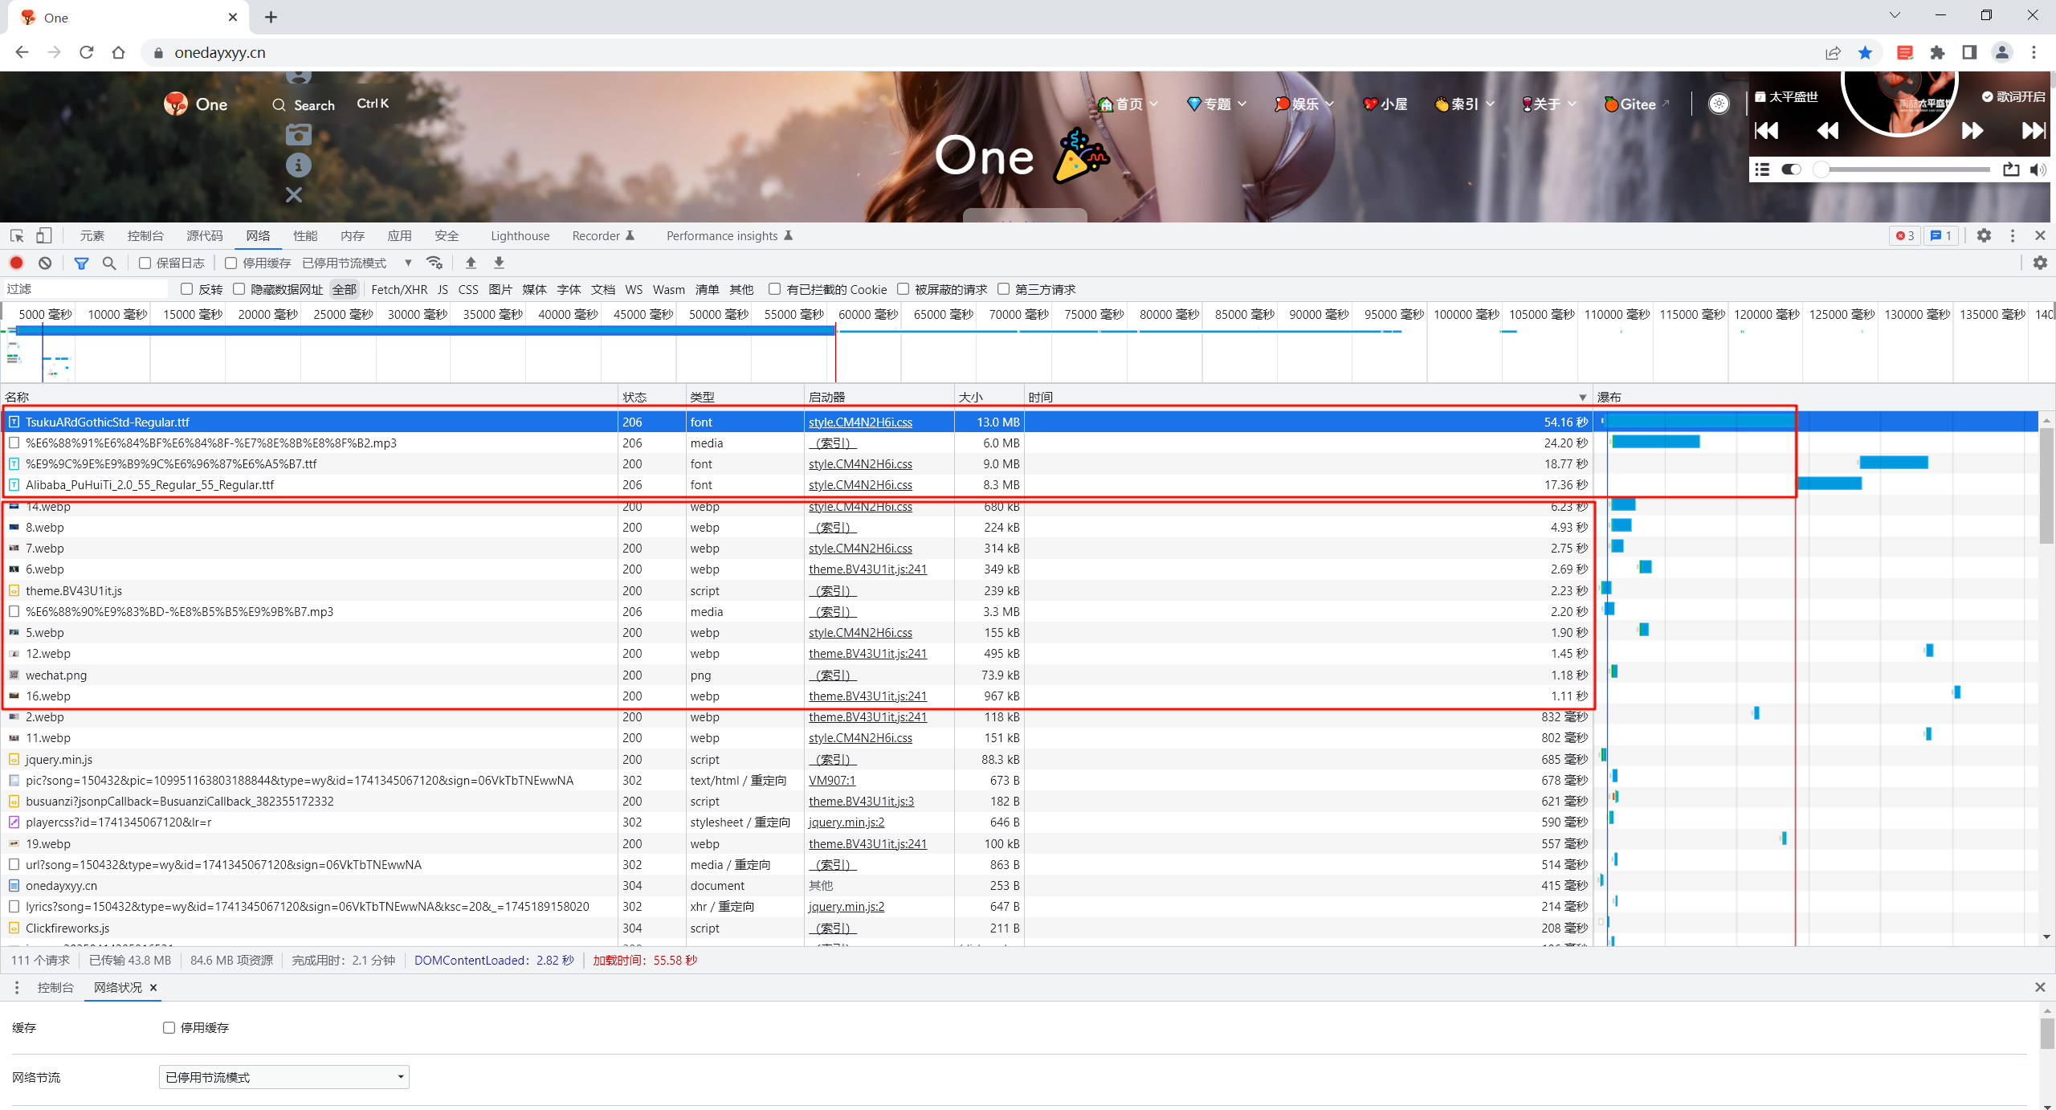Open the 小屋 navigation link
Viewport: 2056px width, 1110px height.
(x=1385, y=104)
